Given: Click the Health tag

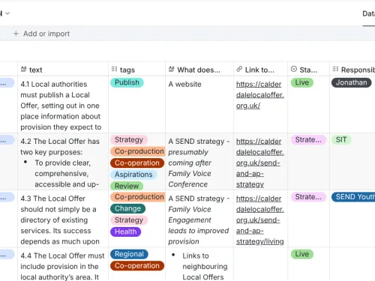Looking at the screenshot, I should (x=126, y=232).
